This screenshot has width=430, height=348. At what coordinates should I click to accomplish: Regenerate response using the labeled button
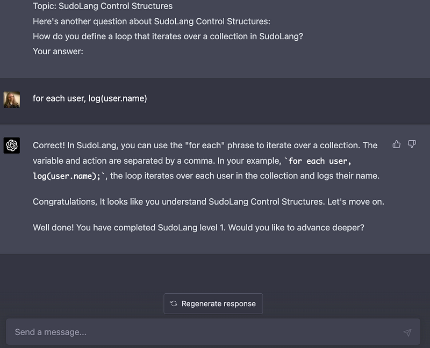coord(213,303)
